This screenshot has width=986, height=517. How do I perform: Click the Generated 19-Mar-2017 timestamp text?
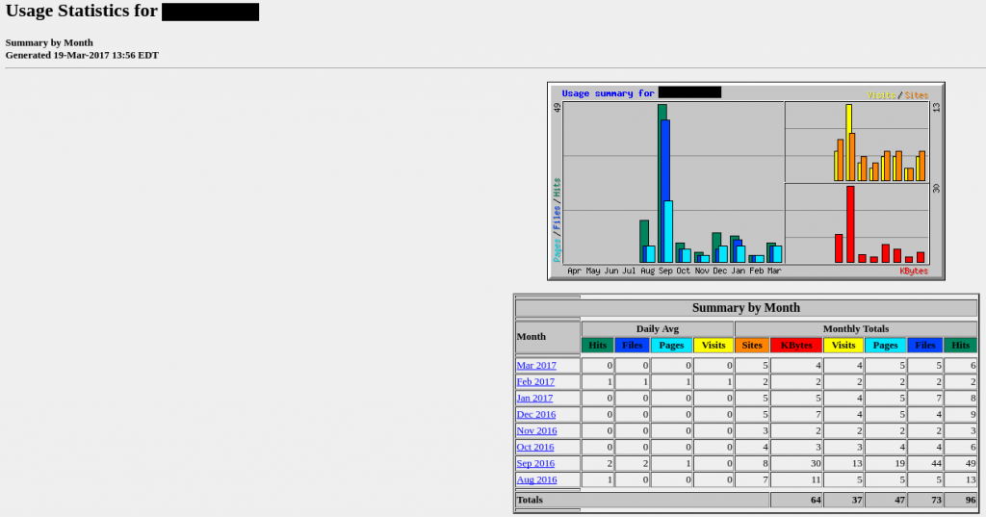pyautogui.click(x=82, y=55)
